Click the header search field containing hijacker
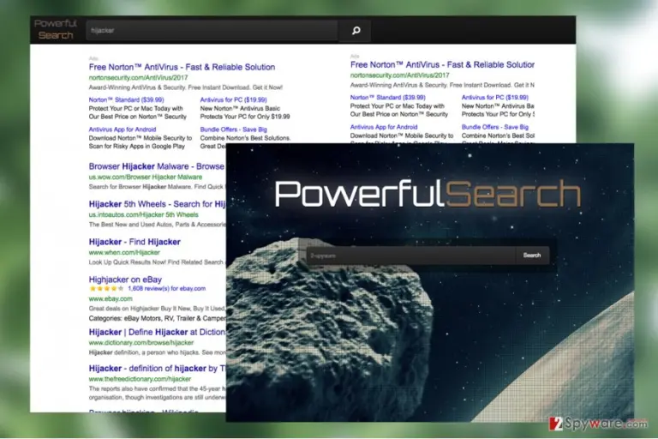This screenshot has height=439, width=658. pyautogui.click(x=212, y=30)
